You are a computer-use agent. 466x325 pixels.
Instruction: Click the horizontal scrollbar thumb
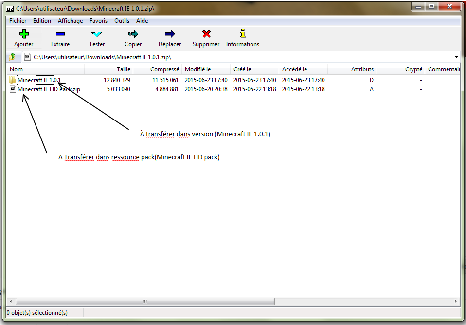(x=145, y=301)
